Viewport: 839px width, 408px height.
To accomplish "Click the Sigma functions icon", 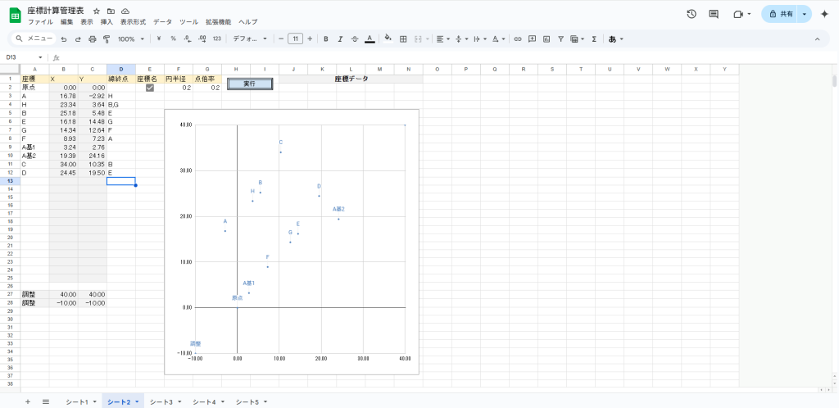I will coord(594,39).
